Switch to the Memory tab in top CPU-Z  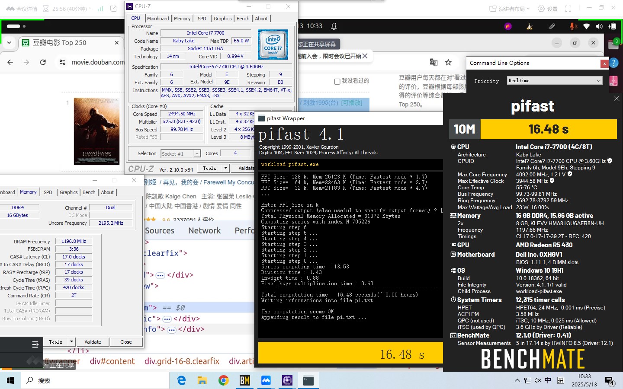[182, 19]
